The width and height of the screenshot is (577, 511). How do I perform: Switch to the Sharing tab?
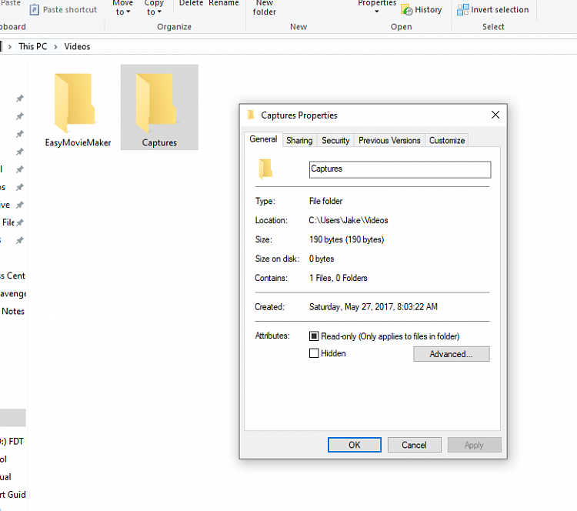[x=299, y=140]
